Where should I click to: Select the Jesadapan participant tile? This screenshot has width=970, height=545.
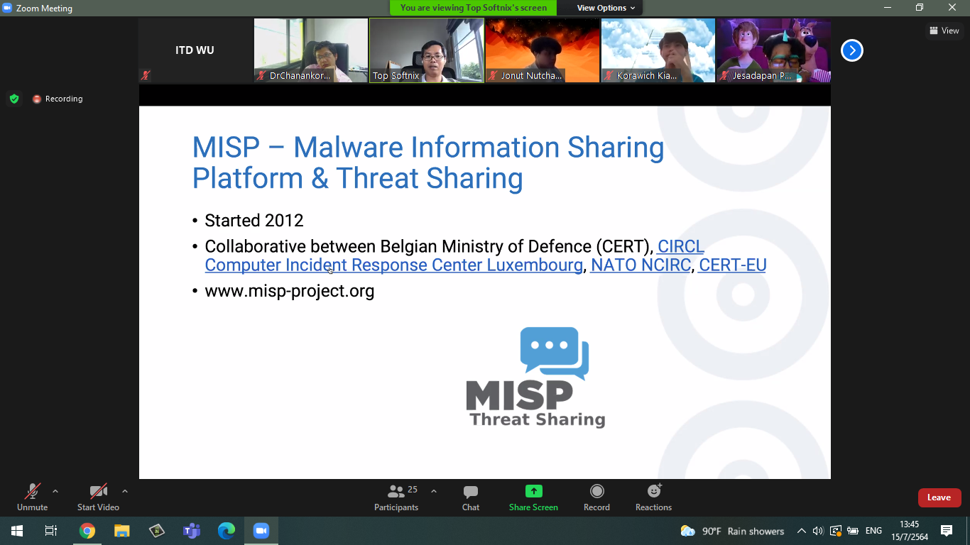tap(773, 50)
